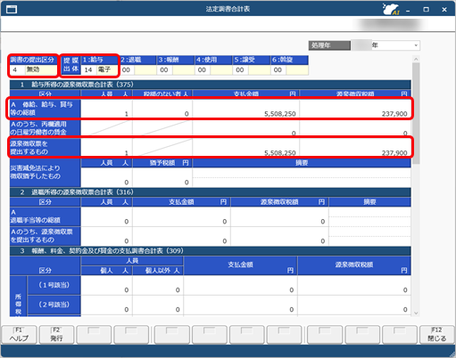Click the scrollbar down arrow
The height and width of the screenshot is (358, 456).
pos(416,313)
